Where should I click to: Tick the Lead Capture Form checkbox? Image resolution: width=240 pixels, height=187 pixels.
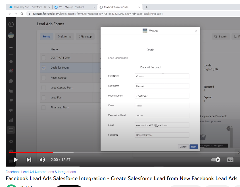point(43,87)
